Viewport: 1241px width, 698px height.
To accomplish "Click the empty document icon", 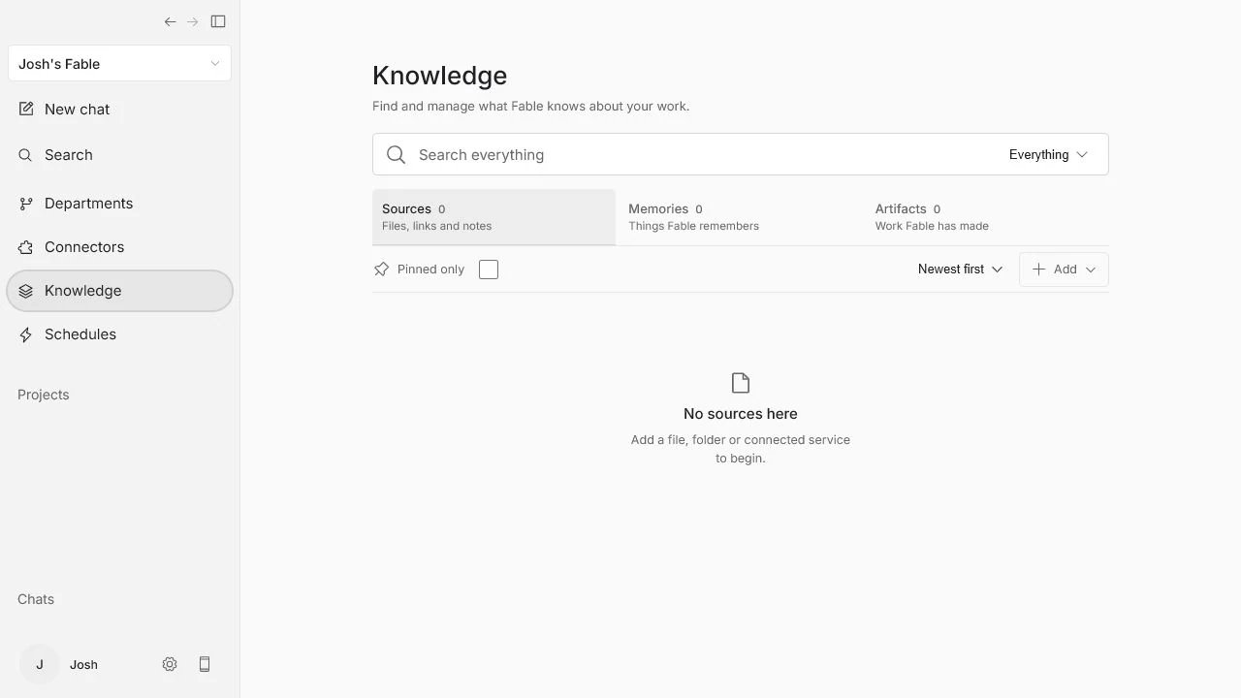I will 741,383.
